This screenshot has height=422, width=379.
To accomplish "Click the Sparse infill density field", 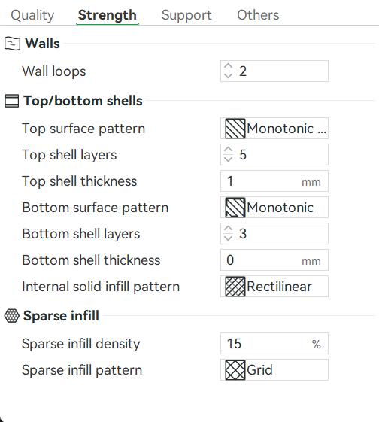I will tap(274, 344).
